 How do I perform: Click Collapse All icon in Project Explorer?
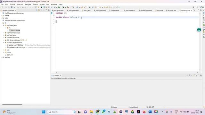pyautogui.click(x=37, y=10)
